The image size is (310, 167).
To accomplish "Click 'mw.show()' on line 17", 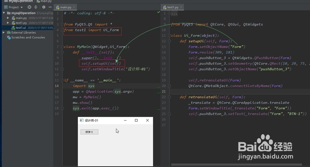I will tap(82, 103).
